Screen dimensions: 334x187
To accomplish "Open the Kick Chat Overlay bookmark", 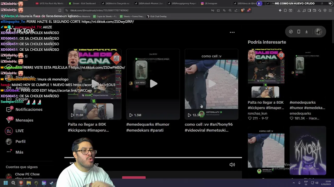I will pyautogui.click(x=157, y=16).
